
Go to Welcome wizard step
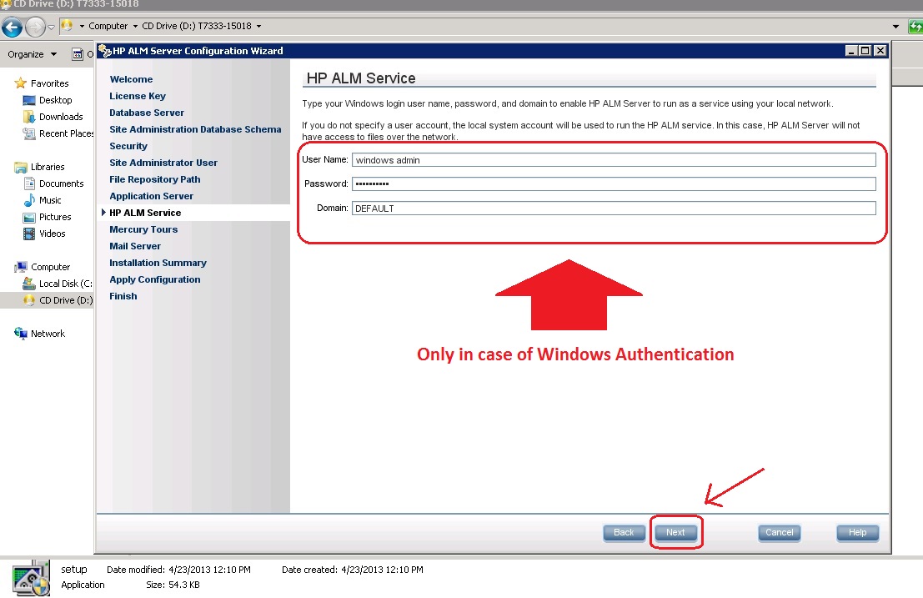131,79
